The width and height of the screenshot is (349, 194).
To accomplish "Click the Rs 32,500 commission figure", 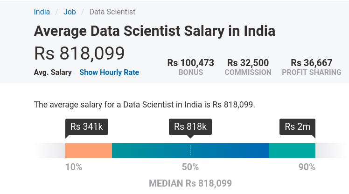I will pyautogui.click(x=248, y=63).
